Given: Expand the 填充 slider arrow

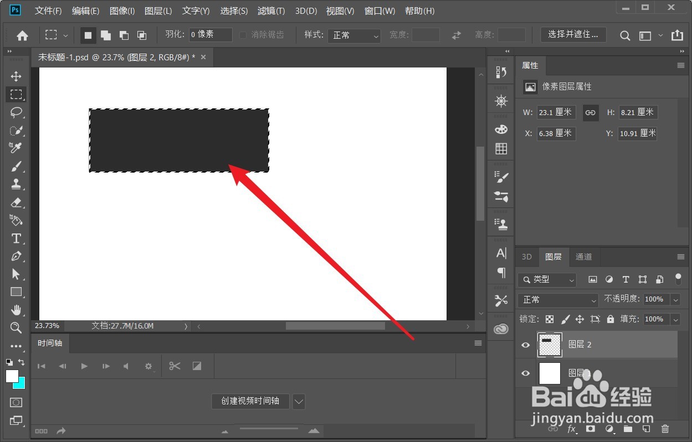Looking at the screenshot, I should pyautogui.click(x=675, y=319).
